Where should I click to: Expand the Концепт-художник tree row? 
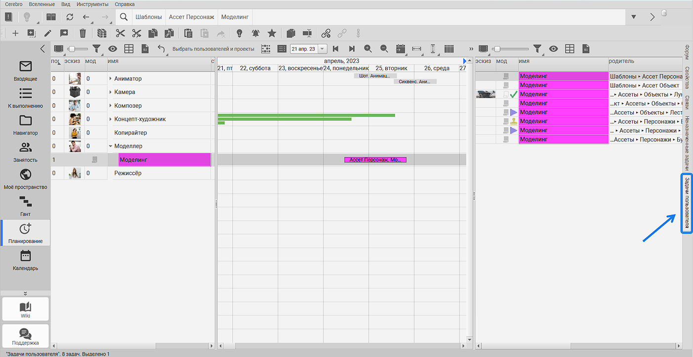tap(111, 119)
